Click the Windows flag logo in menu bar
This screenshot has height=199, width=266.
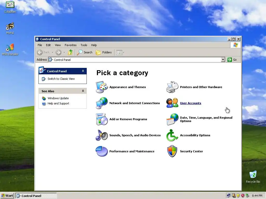(x=235, y=45)
